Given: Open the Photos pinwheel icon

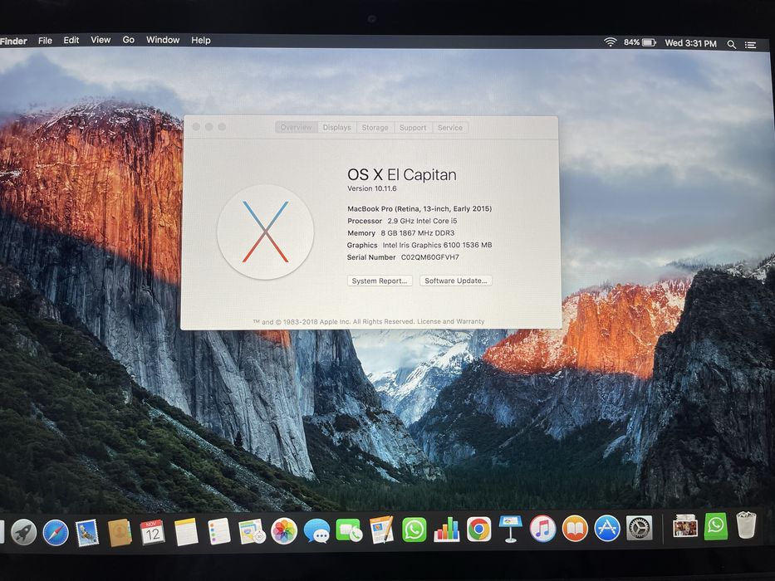Looking at the screenshot, I should pyautogui.click(x=284, y=531).
